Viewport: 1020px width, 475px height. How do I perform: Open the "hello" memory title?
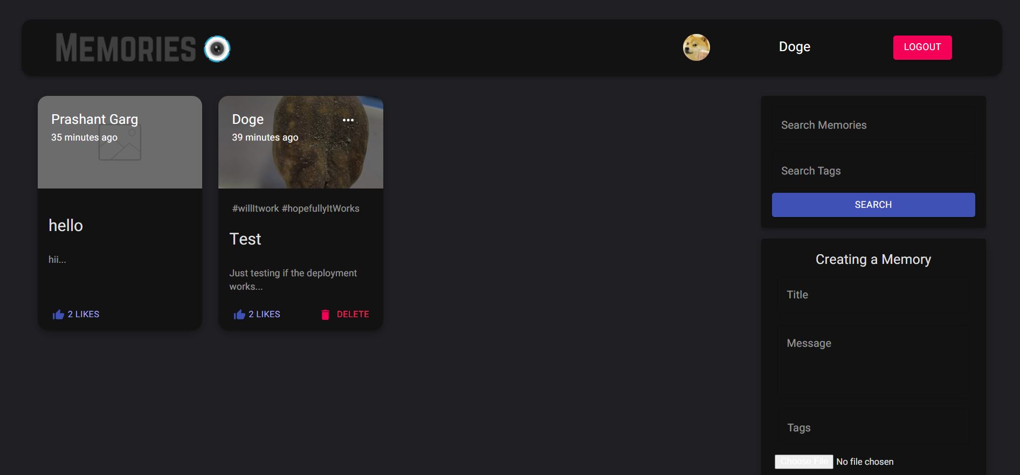[66, 226]
